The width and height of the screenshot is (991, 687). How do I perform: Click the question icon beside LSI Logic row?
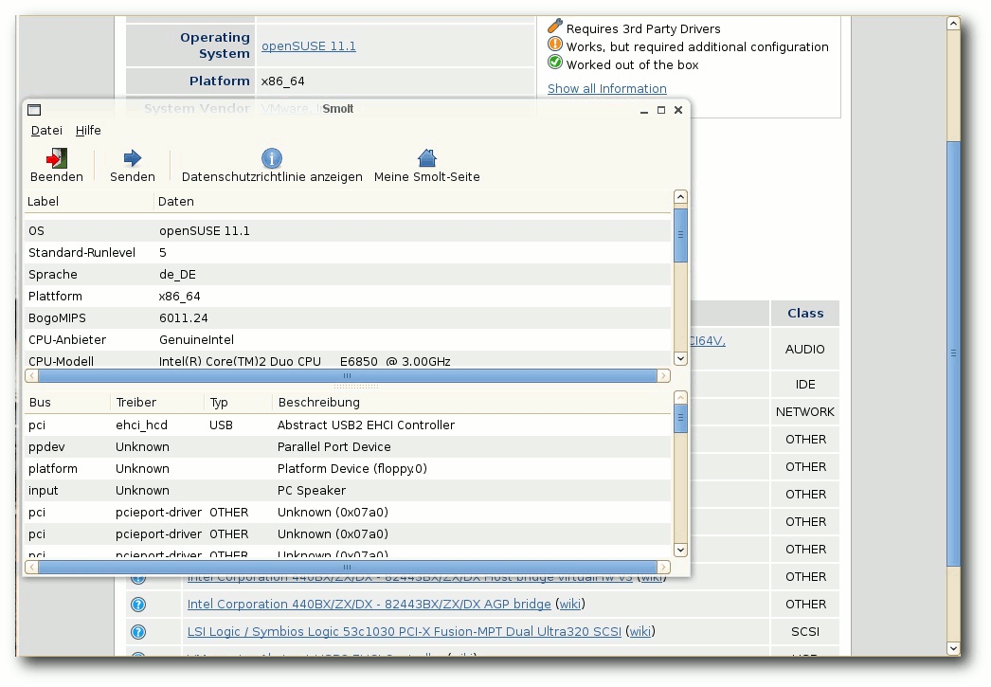pos(137,631)
